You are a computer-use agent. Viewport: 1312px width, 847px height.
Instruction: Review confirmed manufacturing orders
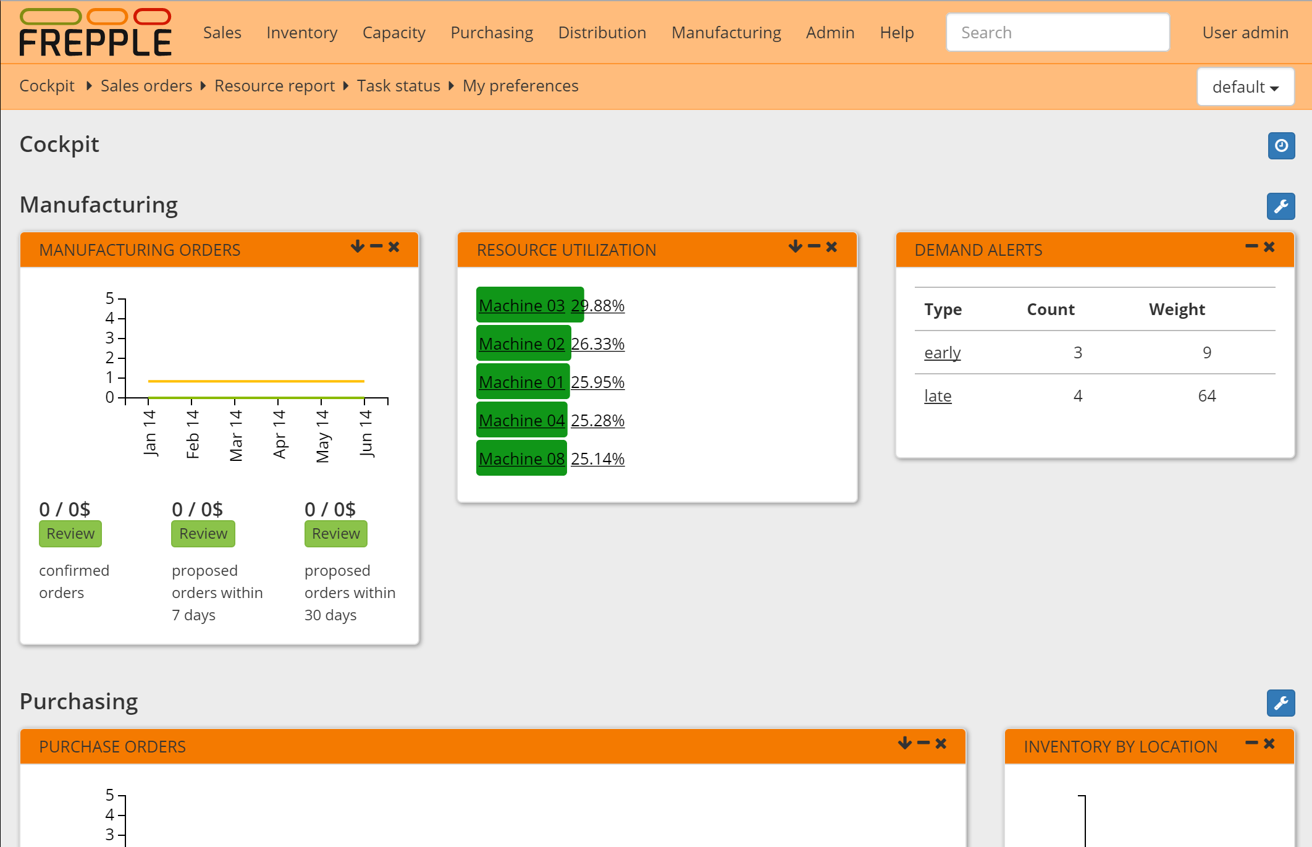coord(70,534)
